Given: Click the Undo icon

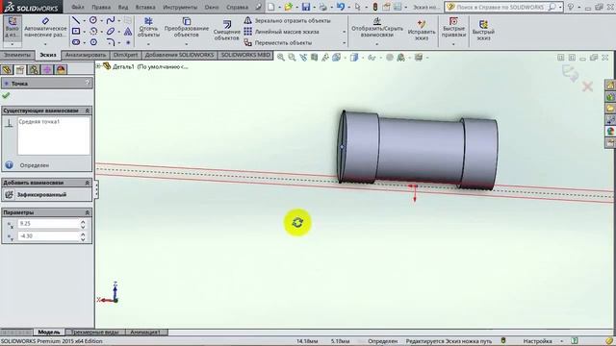Looking at the screenshot, I should (340, 7).
